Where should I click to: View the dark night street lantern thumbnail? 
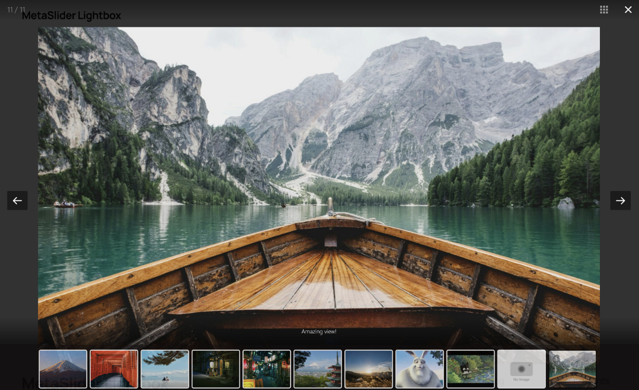pyautogui.click(x=216, y=369)
